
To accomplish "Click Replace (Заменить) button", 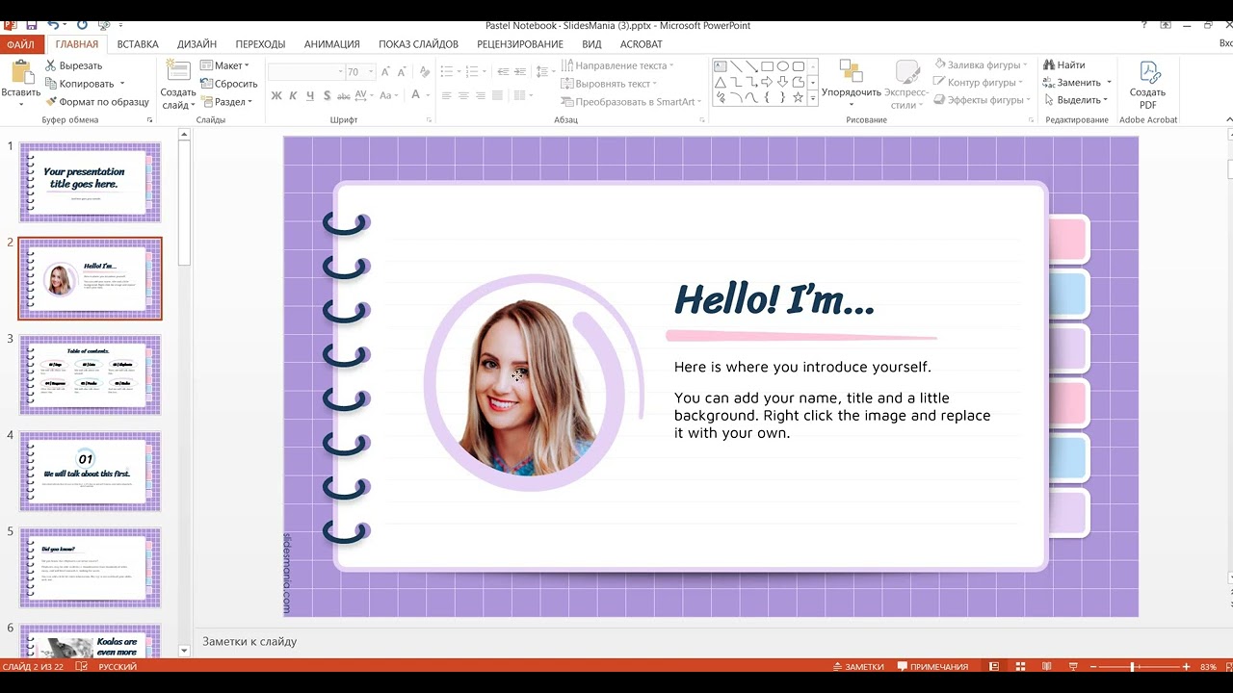I will (1071, 83).
